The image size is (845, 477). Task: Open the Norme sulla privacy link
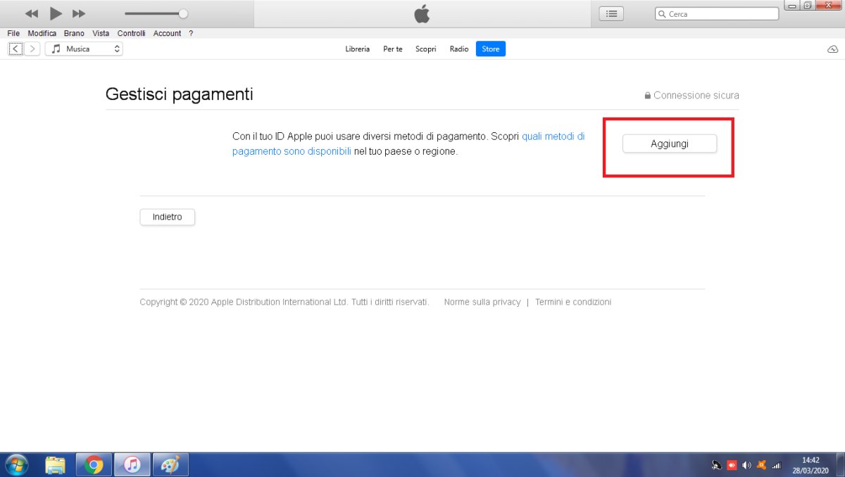coord(482,302)
